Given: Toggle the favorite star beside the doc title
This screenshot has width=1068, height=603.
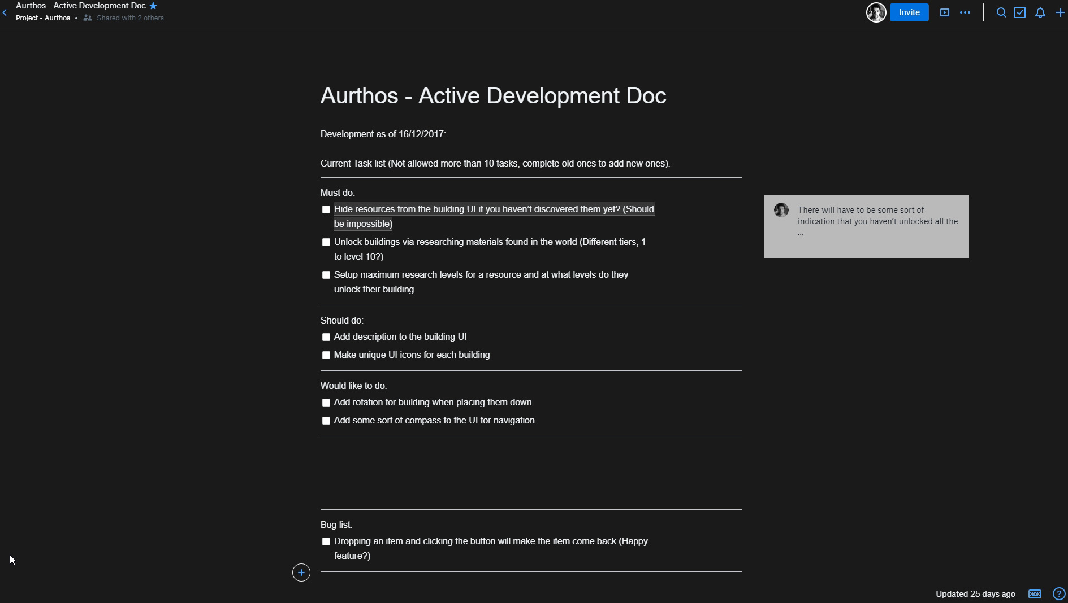Looking at the screenshot, I should [x=153, y=6].
